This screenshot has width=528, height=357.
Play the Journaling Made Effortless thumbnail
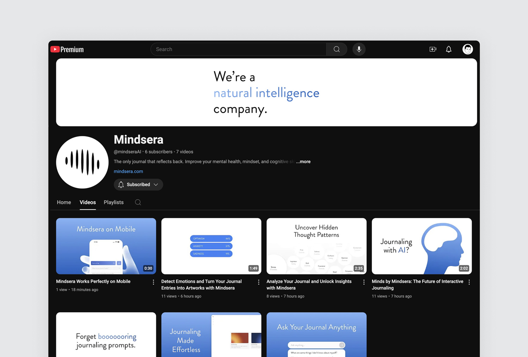click(x=211, y=335)
